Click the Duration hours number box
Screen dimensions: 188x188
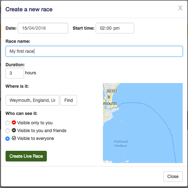[x=15, y=73]
